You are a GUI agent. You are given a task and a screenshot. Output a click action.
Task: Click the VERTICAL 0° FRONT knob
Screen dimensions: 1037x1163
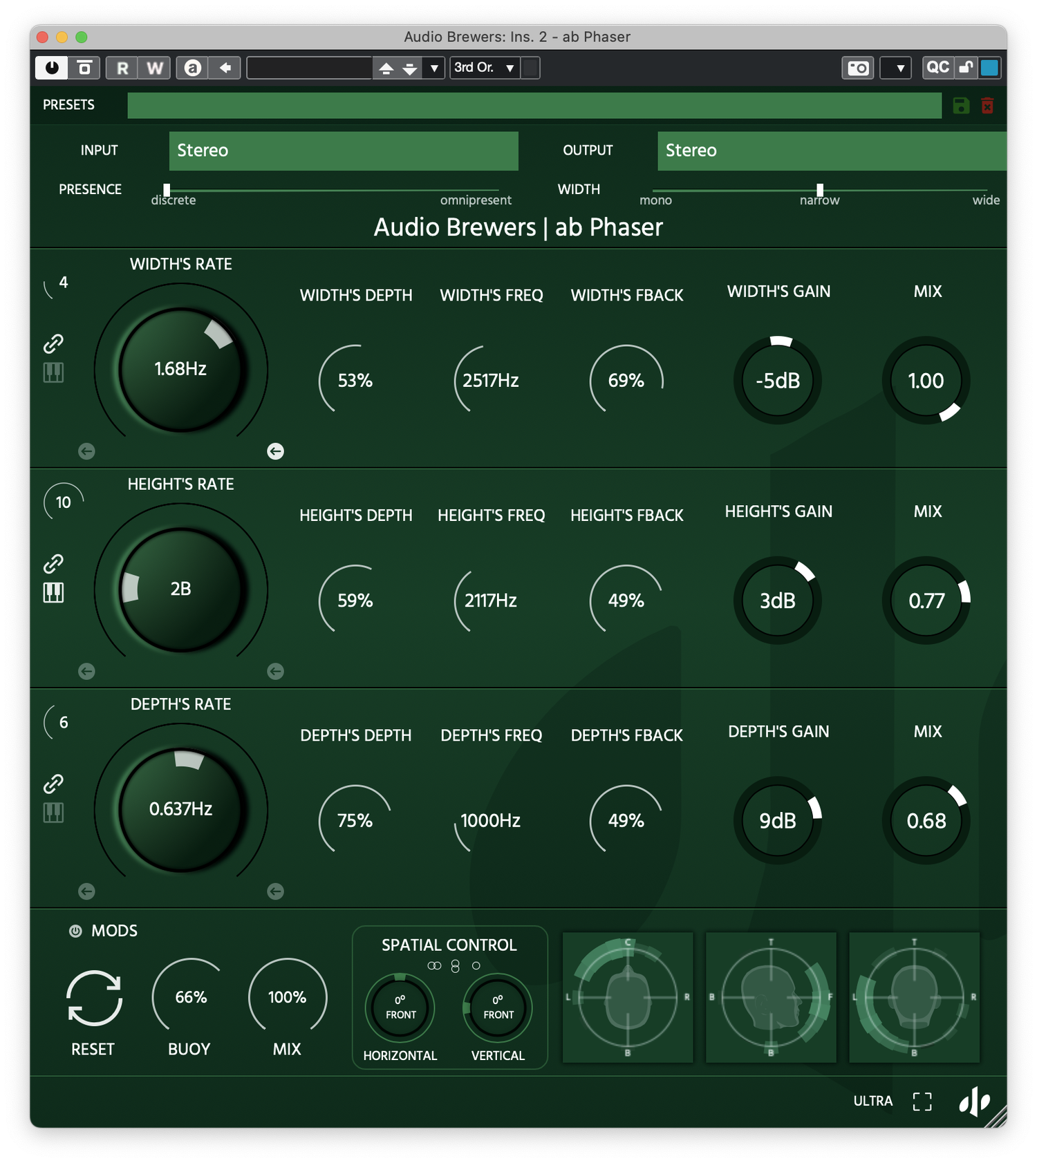[x=498, y=1008]
